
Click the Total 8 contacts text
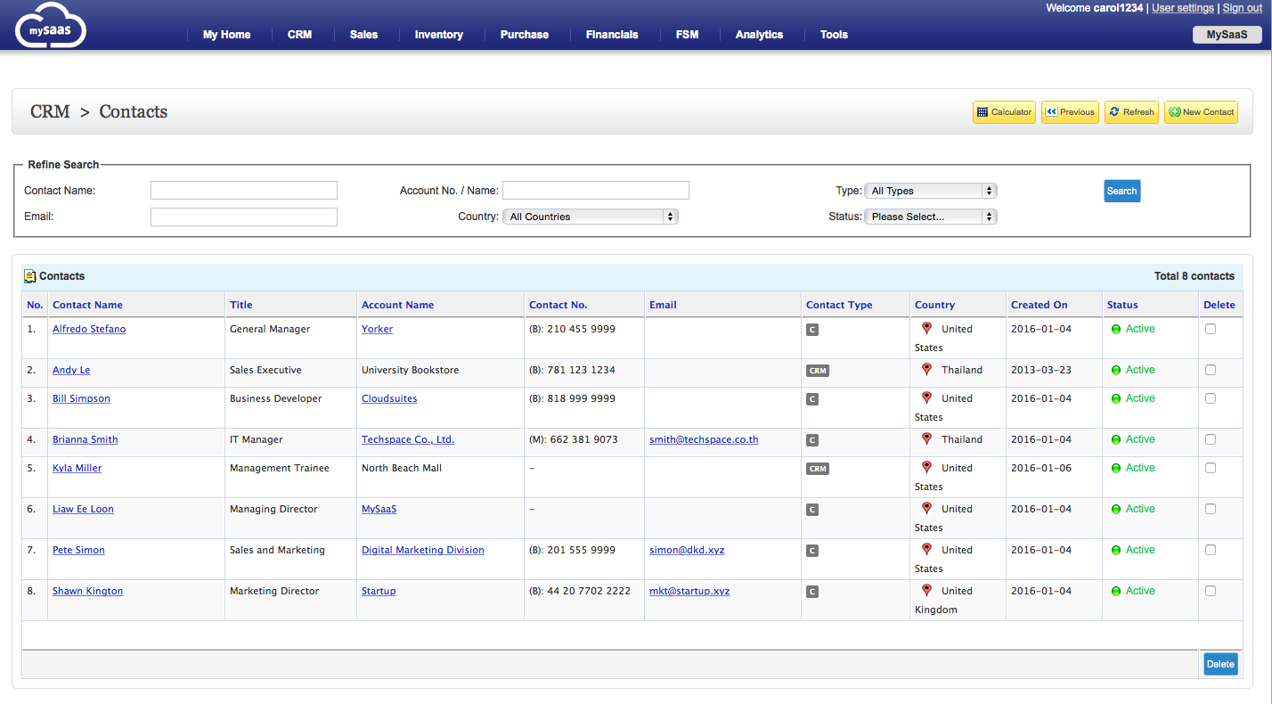[x=1195, y=276]
